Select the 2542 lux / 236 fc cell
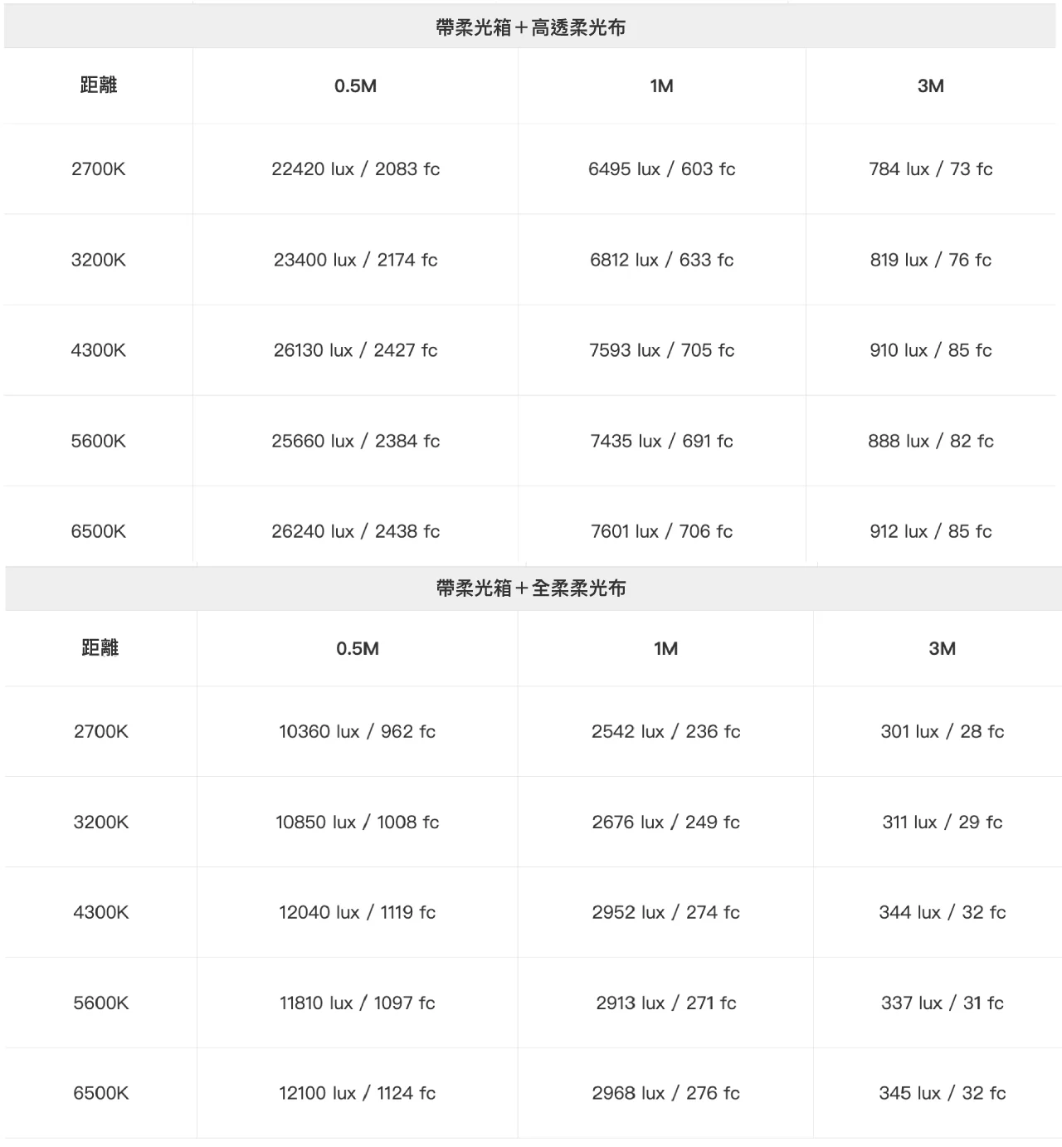 click(665, 731)
